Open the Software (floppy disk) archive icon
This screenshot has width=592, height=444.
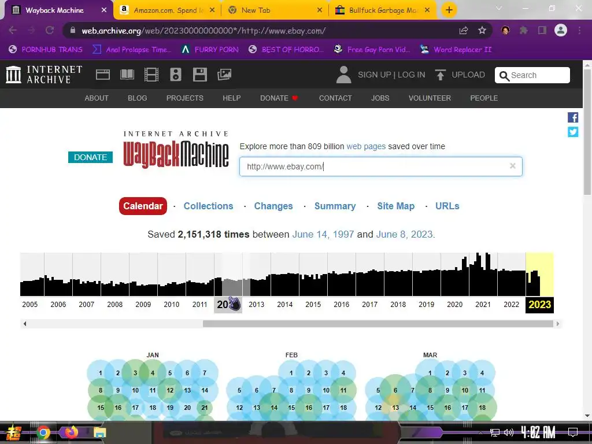coord(199,75)
